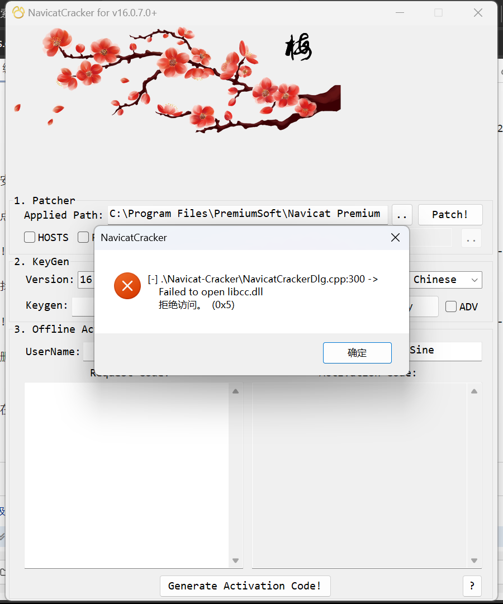Image resolution: width=503 pixels, height=604 pixels.
Task: Enable the HOSTS checkbox
Action: (30, 237)
